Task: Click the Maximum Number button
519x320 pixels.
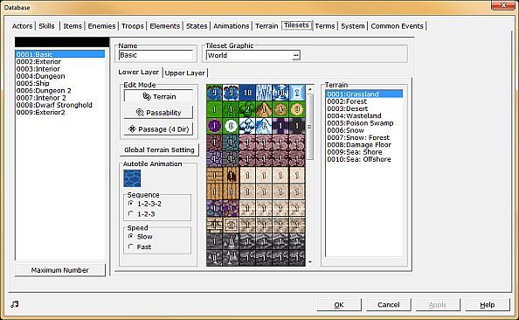Action: (60, 270)
